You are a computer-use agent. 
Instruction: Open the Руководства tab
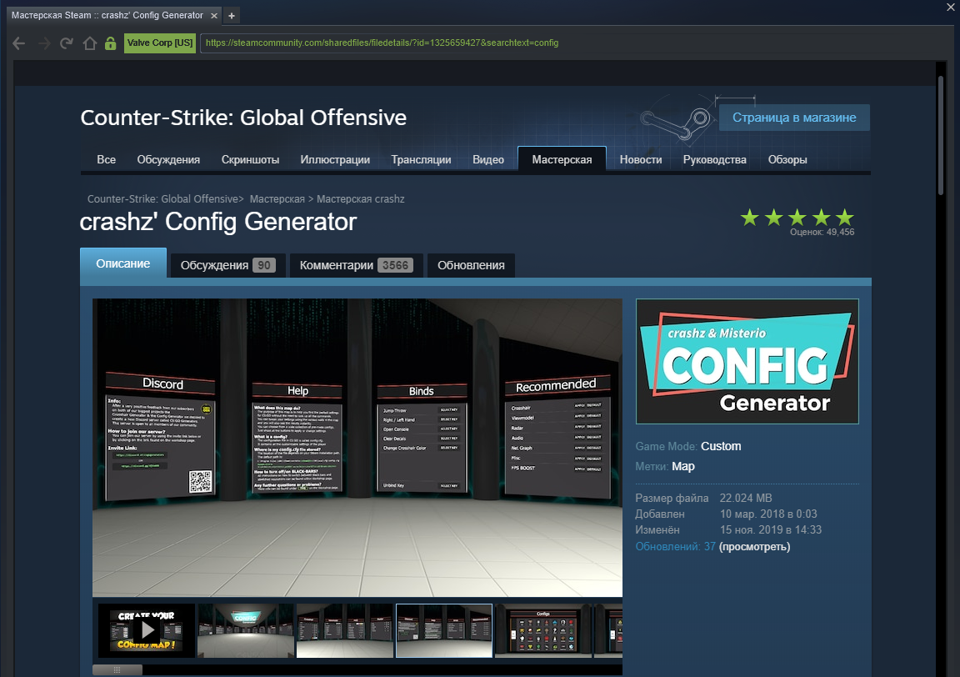[714, 159]
